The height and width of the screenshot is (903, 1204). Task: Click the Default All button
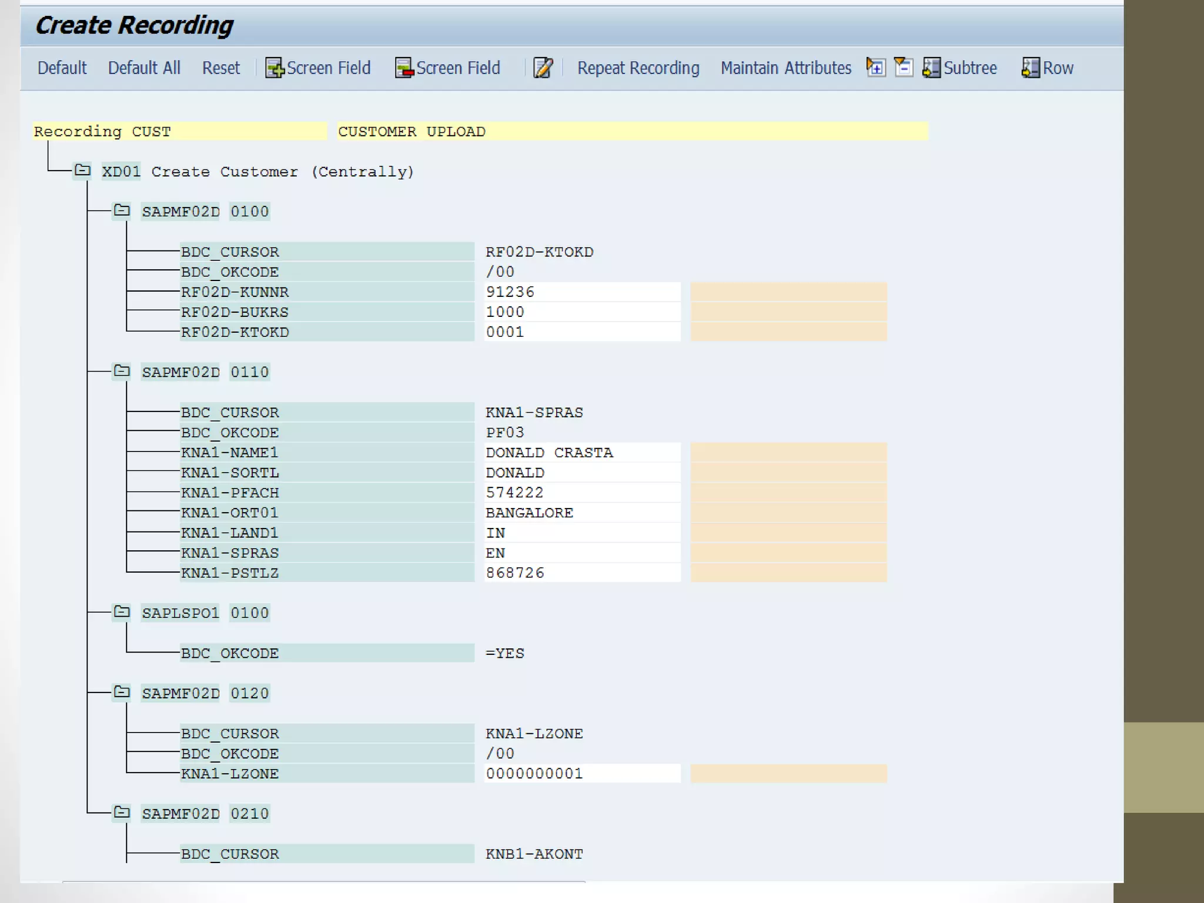pos(144,68)
